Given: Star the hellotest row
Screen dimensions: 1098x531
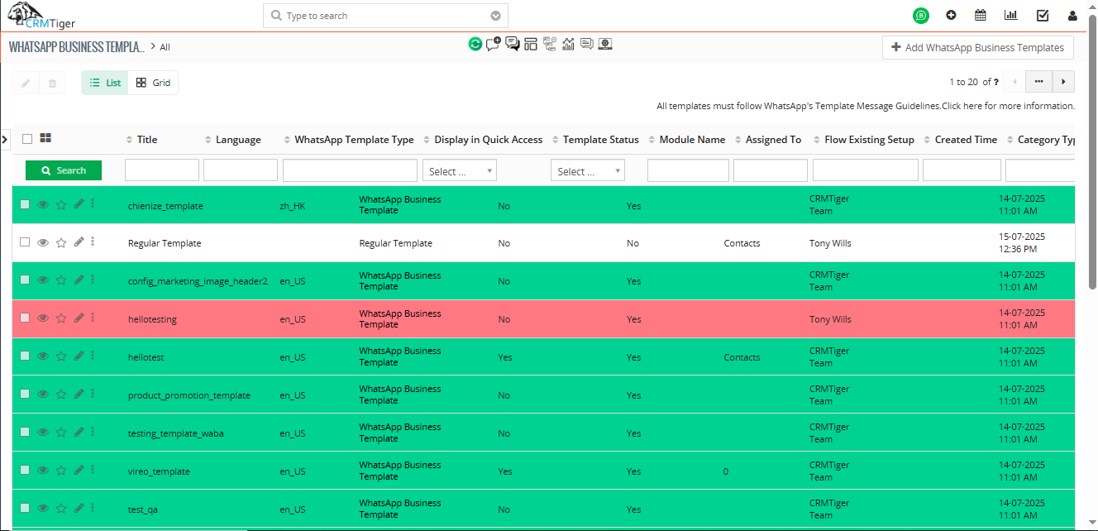Looking at the screenshot, I should [x=61, y=356].
